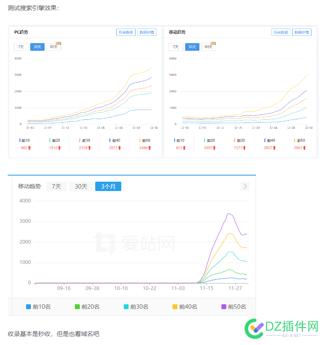326x345 pixels.
Task: Click the red up arrow next to 1007
Action: pyautogui.click(x=214, y=148)
